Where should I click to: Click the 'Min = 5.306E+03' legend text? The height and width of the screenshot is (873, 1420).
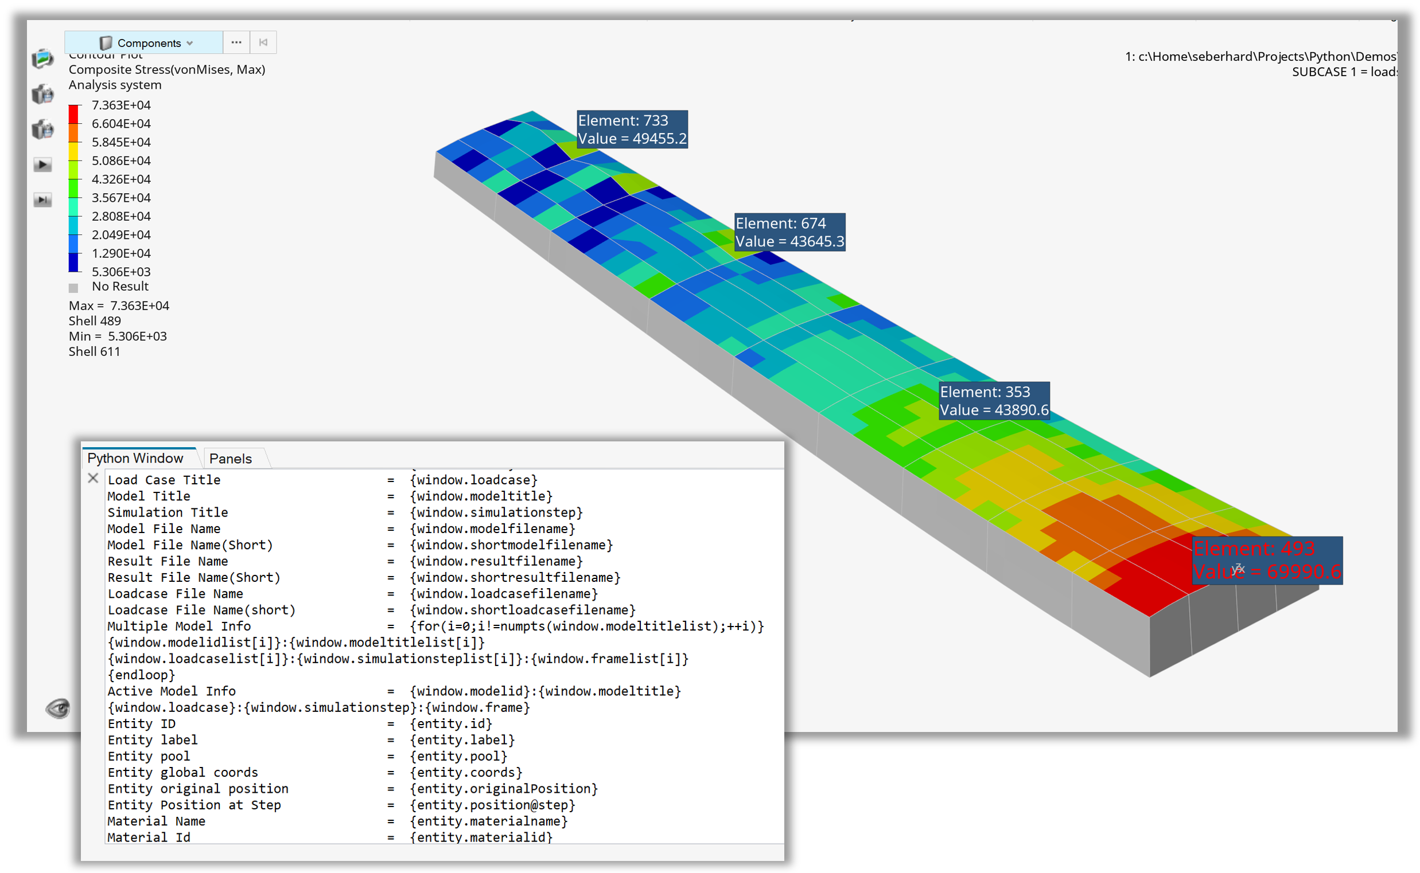coord(118,336)
